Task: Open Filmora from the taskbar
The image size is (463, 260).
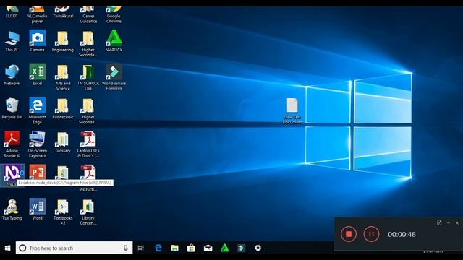Action: [x=241, y=248]
